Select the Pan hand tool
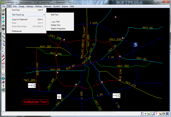This screenshot has width=171, height=117. tap(3, 48)
